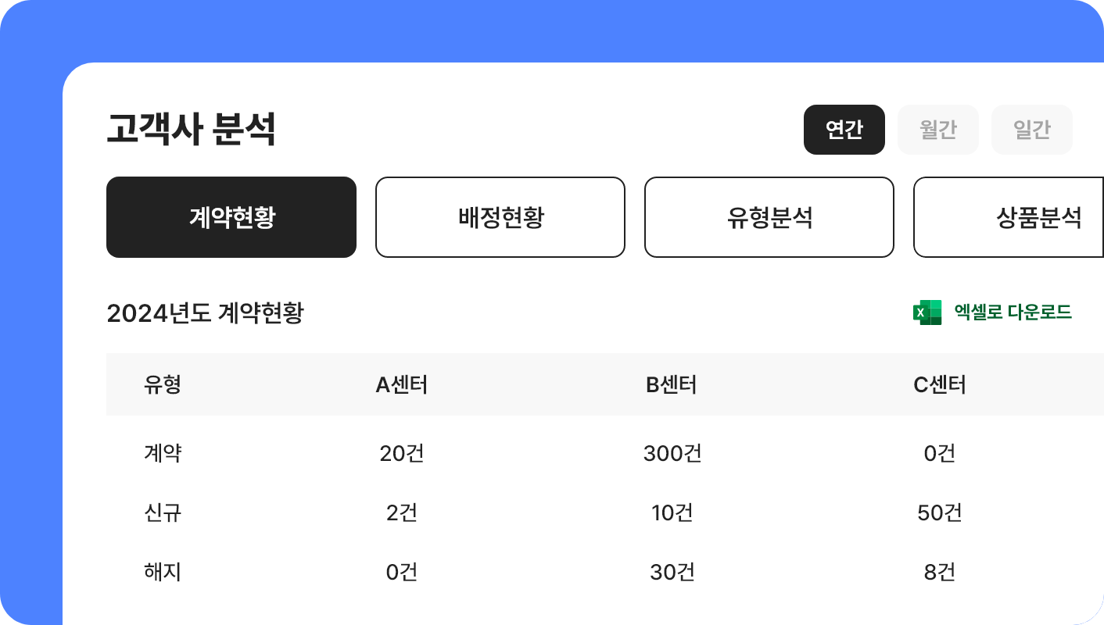The height and width of the screenshot is (625, 1104).
Task: Click the 고객사 분석 page title
Action: point(191,130)
